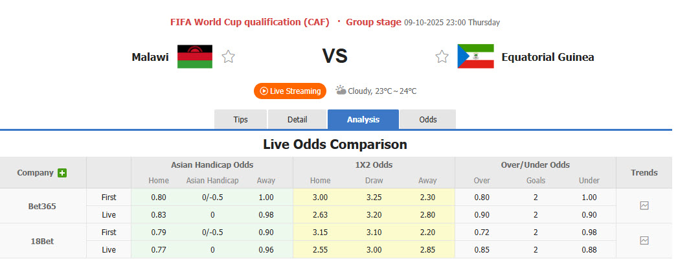Add a company with green plus icon

(x=62, y=173)
